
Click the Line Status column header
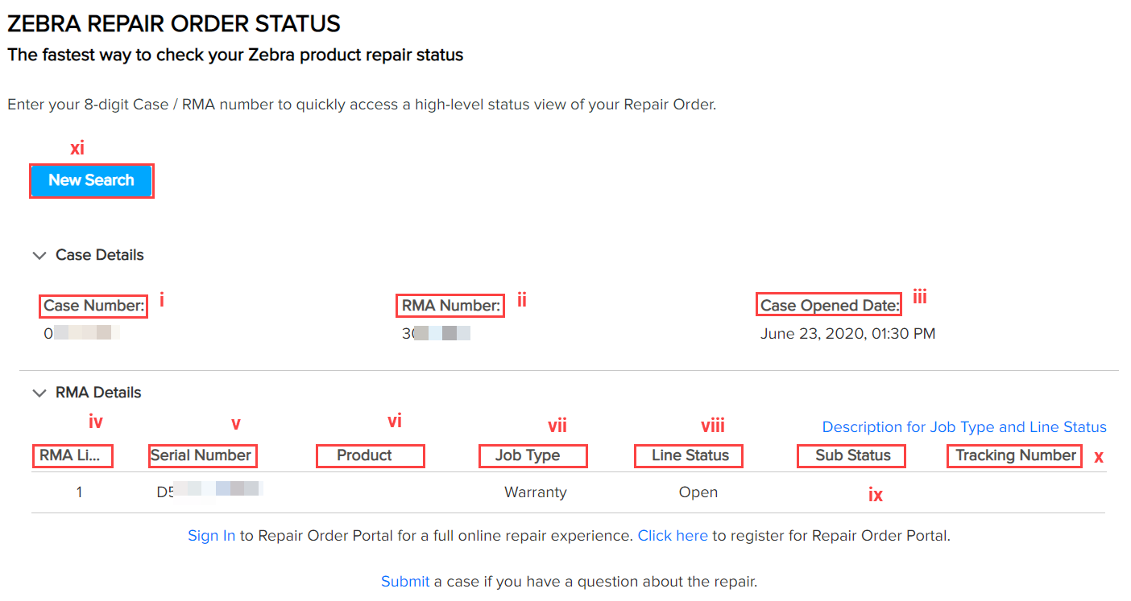click(x=688, y=455)
